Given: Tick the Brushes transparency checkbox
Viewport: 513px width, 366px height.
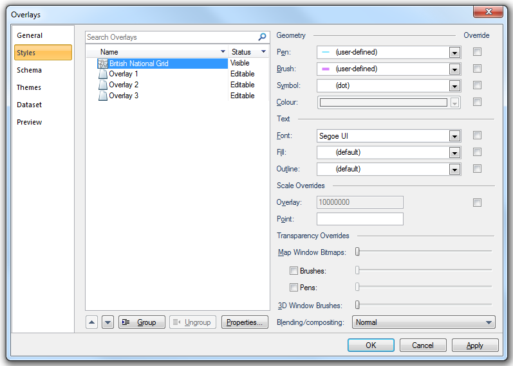Looking at the screenshot, I should coord(294,271).
